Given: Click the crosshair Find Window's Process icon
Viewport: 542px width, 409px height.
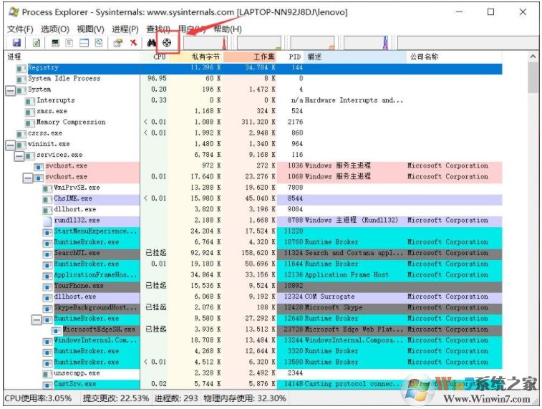Looking at the screenshot, I should (165, 43).
